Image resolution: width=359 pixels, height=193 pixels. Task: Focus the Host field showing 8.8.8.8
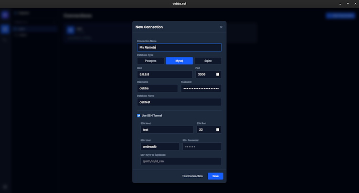[x=165, y=74]
